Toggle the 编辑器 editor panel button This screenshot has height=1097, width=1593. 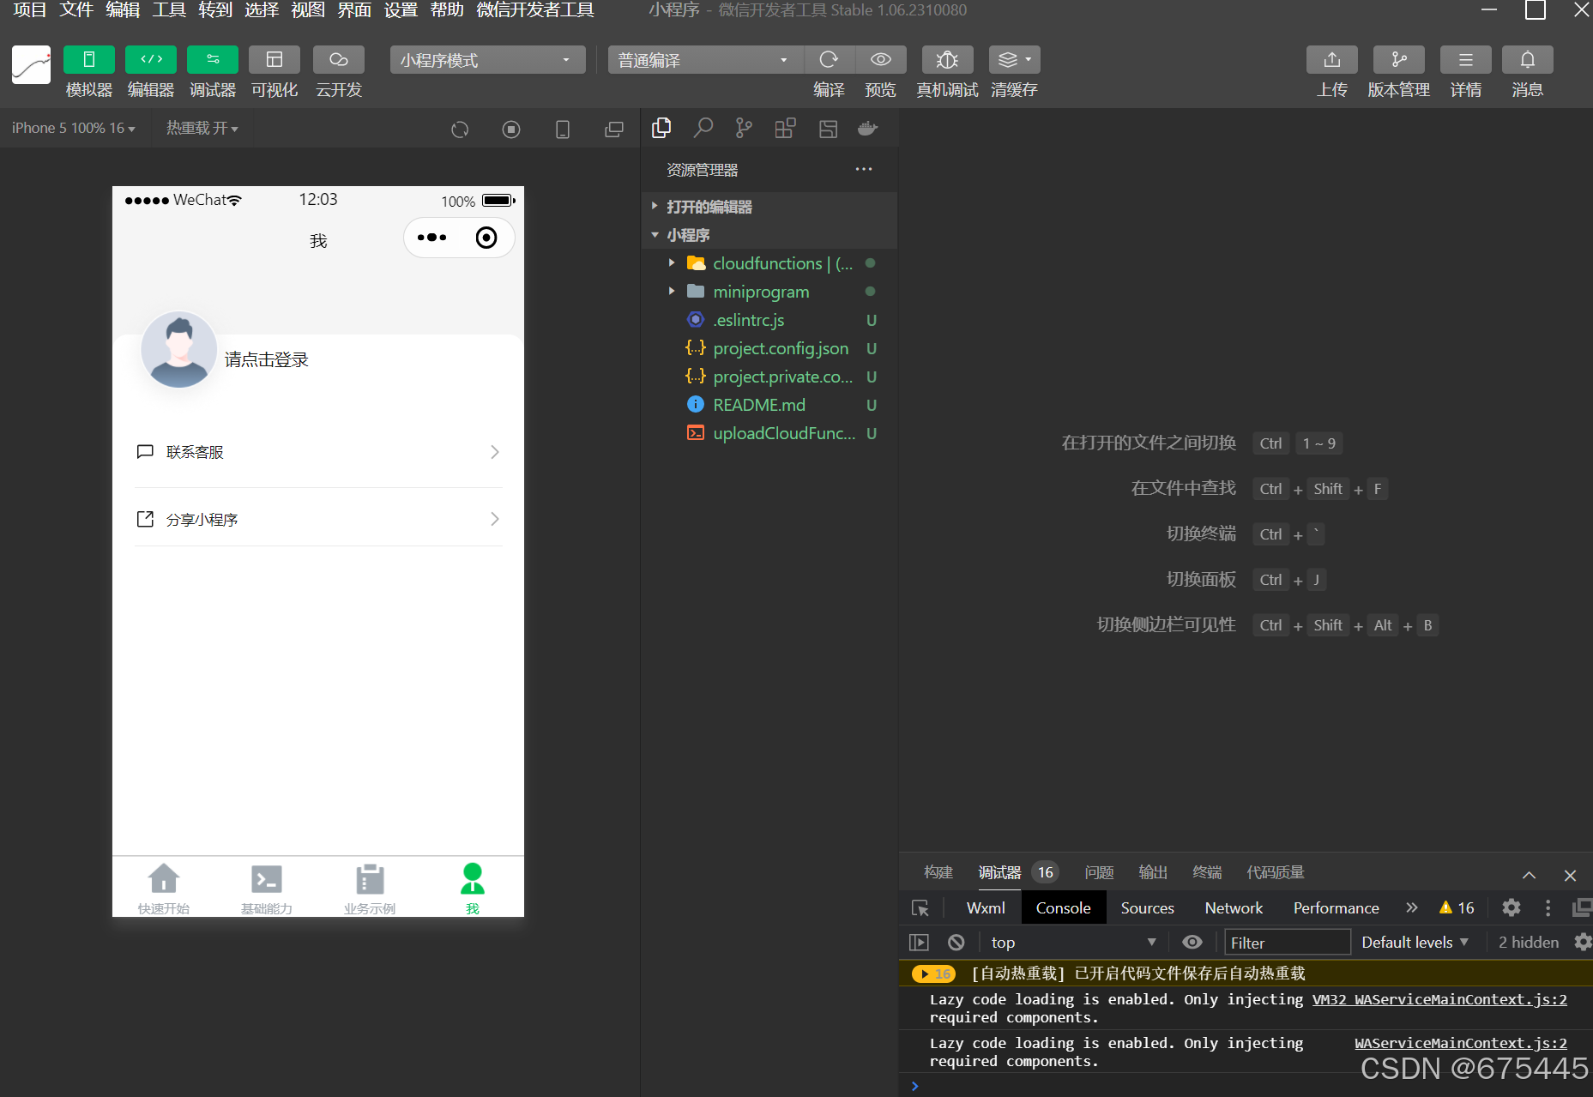(151, 59)
